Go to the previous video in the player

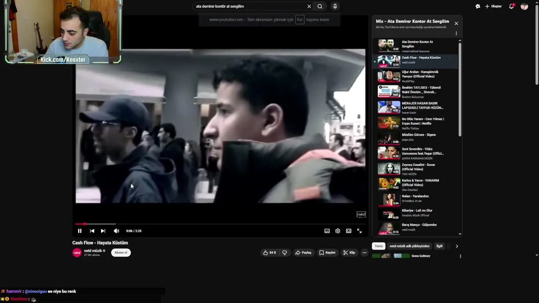[x=92, y=231]
